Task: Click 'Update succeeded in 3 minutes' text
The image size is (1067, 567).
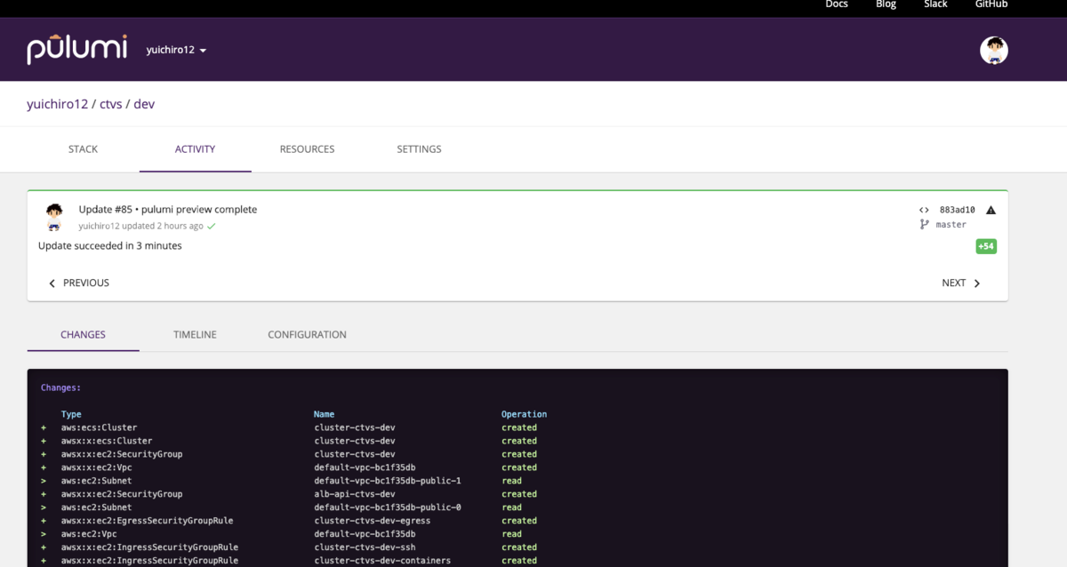Action: (109, 246)
